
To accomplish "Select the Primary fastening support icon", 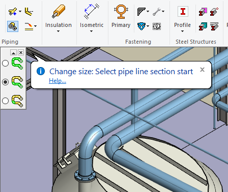I will 121,12.
